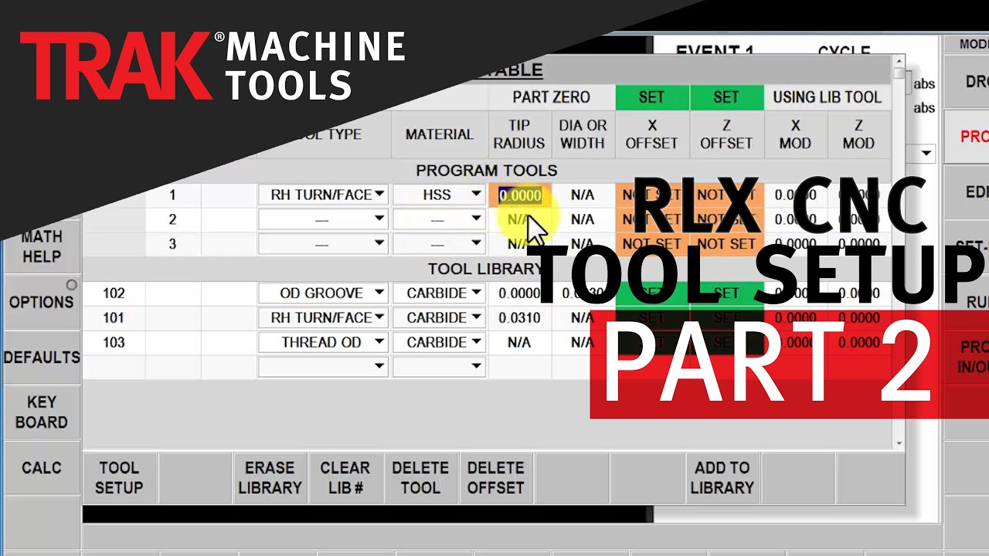
Task: Click the PART ZERO header
Action: pos(551,97)
